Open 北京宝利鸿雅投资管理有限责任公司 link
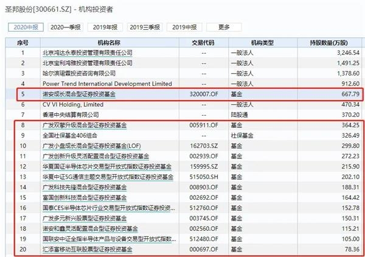 pyautogui.click(x=87, y=63)
